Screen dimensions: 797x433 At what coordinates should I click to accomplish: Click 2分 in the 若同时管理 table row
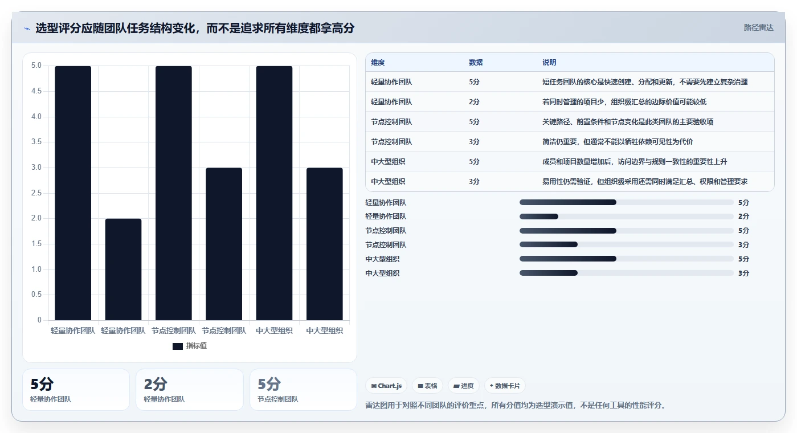pos(474,102)
